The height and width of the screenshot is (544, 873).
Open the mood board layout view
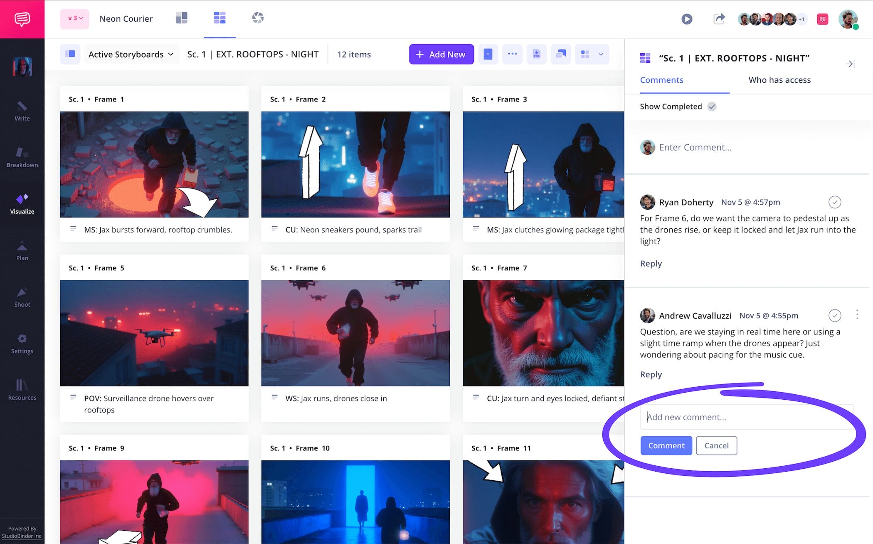click(x=182, y=18)
